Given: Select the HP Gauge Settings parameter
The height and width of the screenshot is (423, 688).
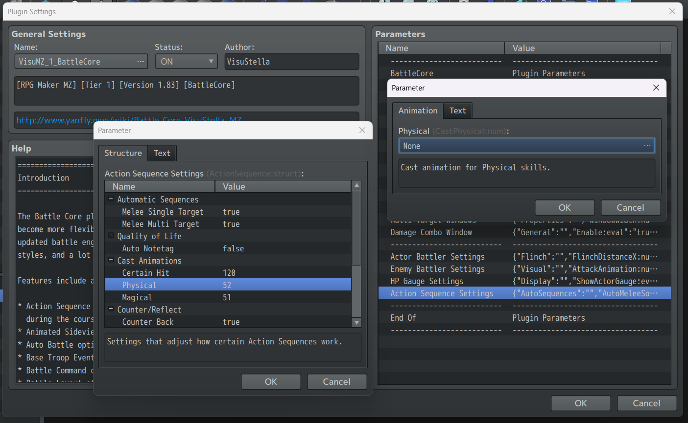Looking at the screenshot, I should tap(524, 281).
